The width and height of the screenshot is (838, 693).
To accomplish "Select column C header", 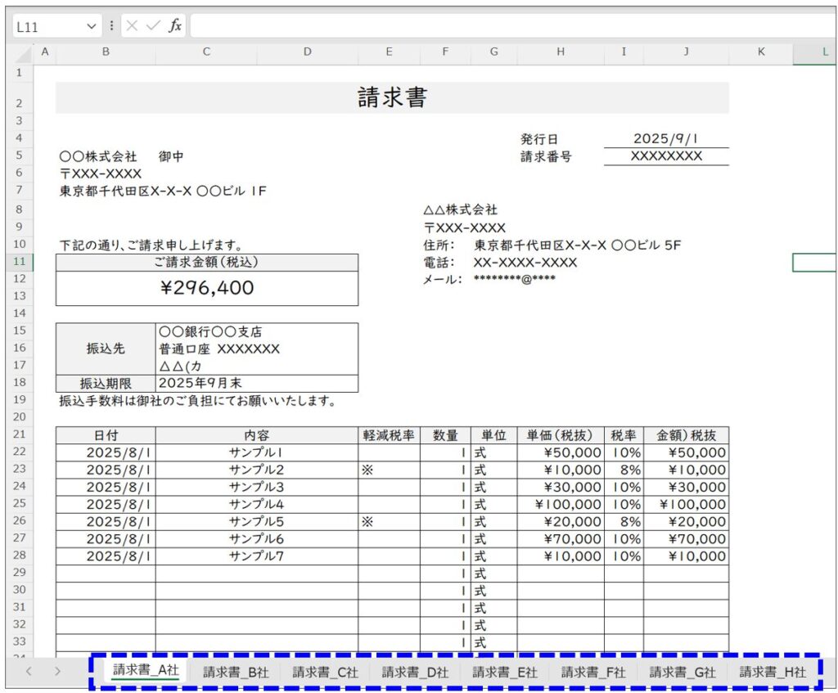I will coord(206,52).
